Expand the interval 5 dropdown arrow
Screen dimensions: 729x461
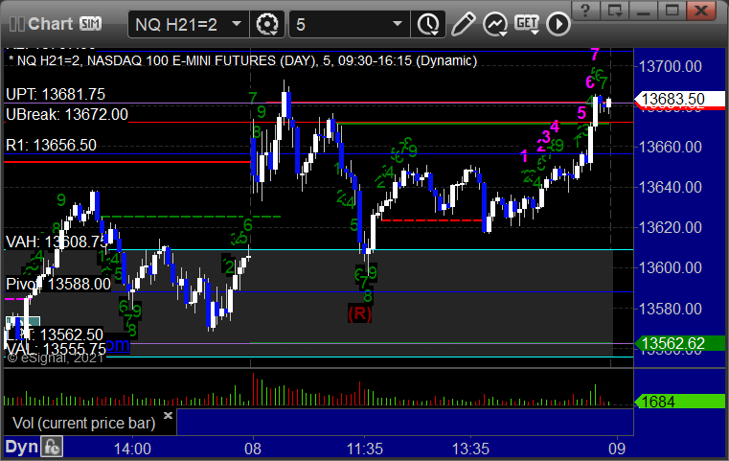397,23
